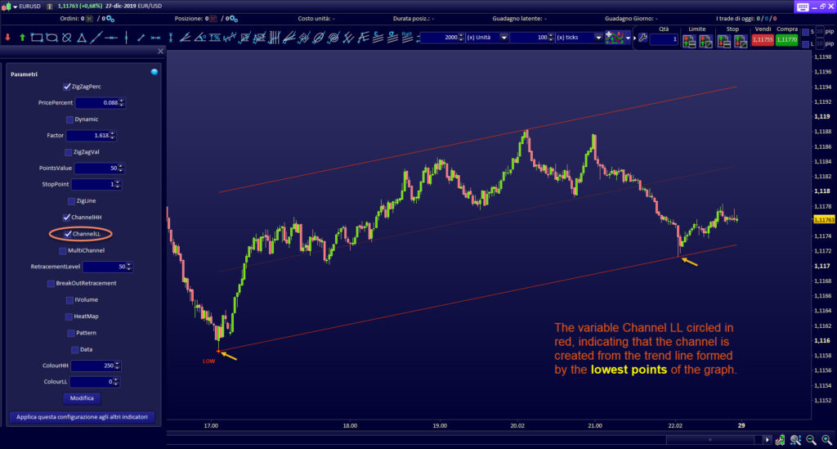This screenshot has height=449, width=837.
Task: Uncheck the ChannelLL checkbox
Action: point(69,234)
